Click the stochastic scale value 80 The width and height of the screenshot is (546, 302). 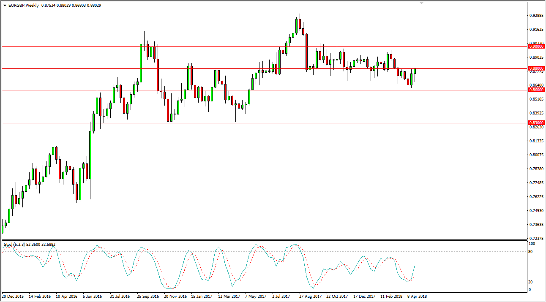click(531, 252)
